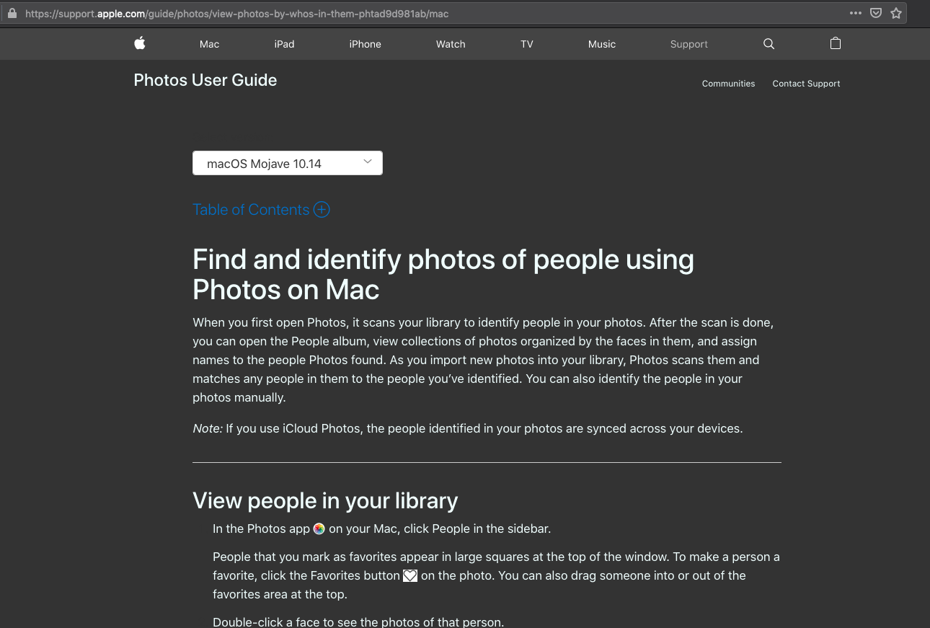Go to the Support menu item
Image resolution: width=930 pixels, height=628 pixels.
pyautogui.click(x=688, y=44)
